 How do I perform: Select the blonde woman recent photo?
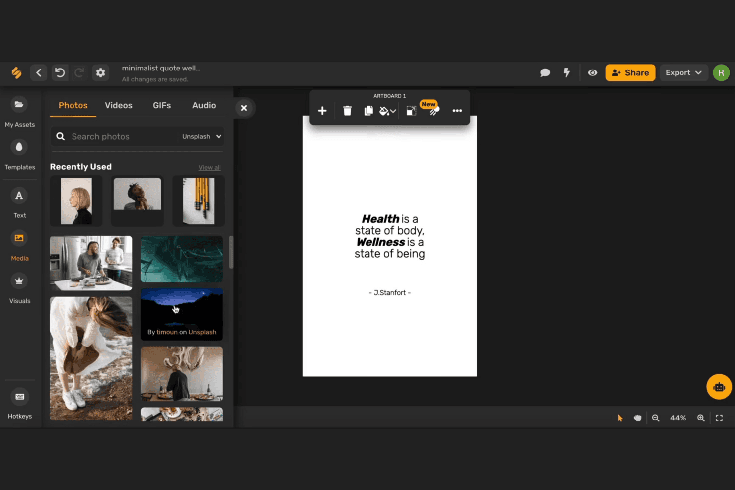[76, 201]
